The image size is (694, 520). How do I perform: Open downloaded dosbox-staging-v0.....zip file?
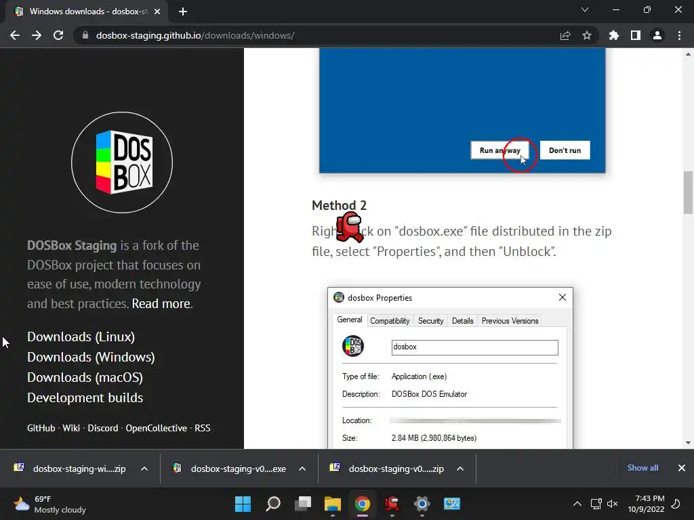tap(388, 469)
